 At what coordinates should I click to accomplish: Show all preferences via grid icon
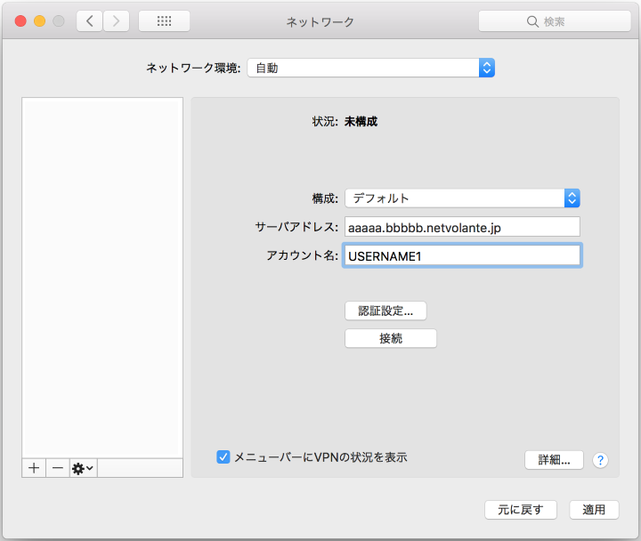pos(164,21)
